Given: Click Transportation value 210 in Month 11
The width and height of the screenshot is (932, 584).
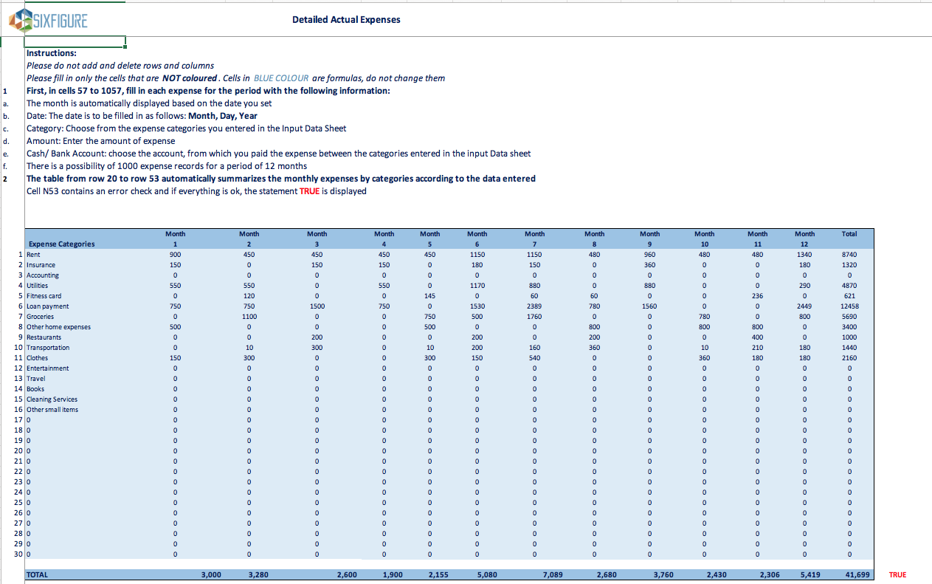Looking at the screenshot, I should [x=758, y=348].
